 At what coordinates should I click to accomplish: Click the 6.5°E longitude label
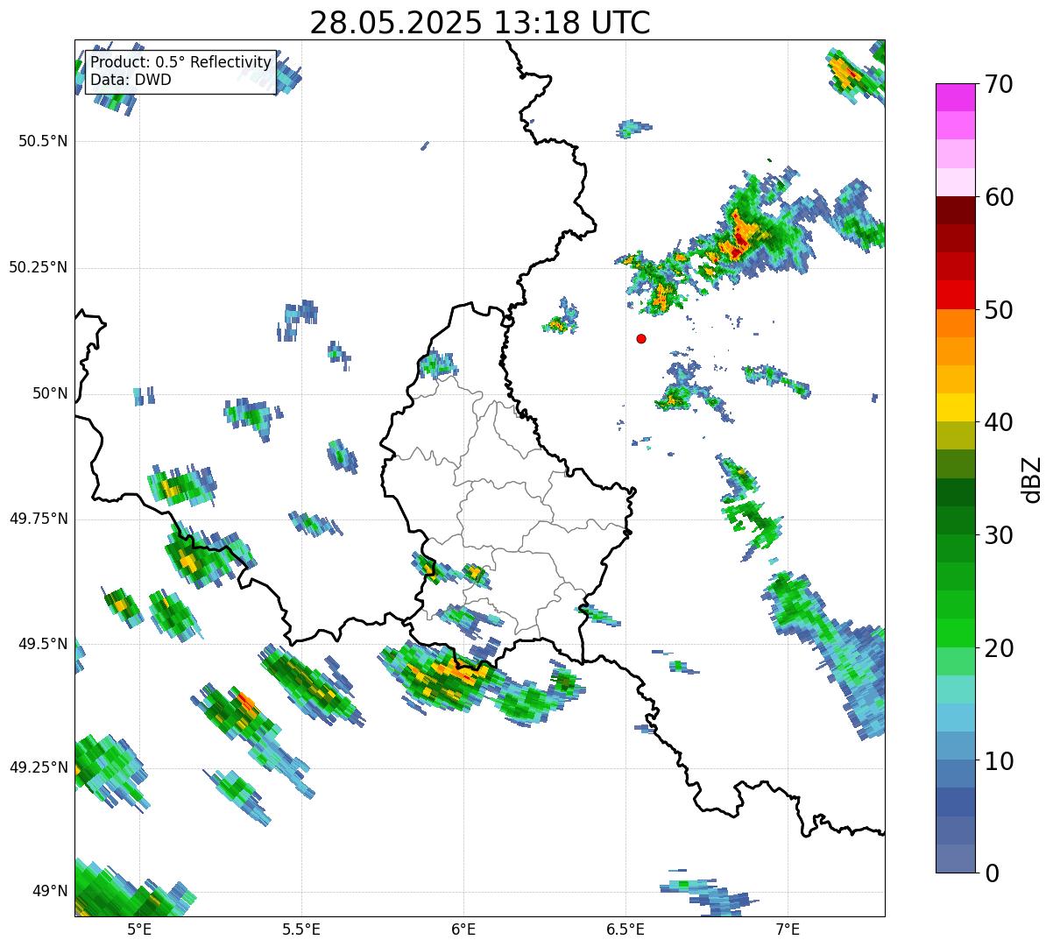625,929
